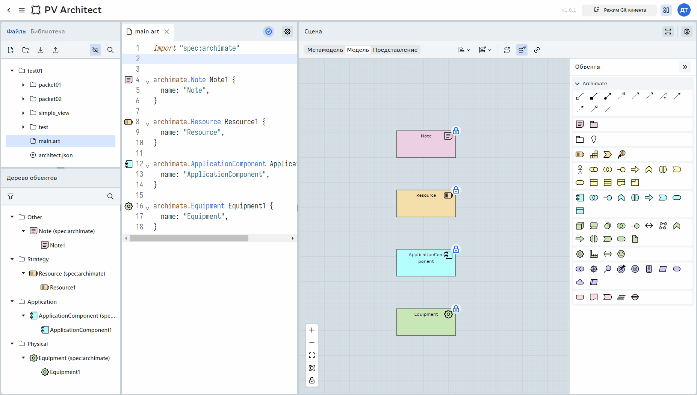Collapse the Physical group in object tree
Image resolution: width=697 pixels, height=395 pixels.
click(12, 344)
